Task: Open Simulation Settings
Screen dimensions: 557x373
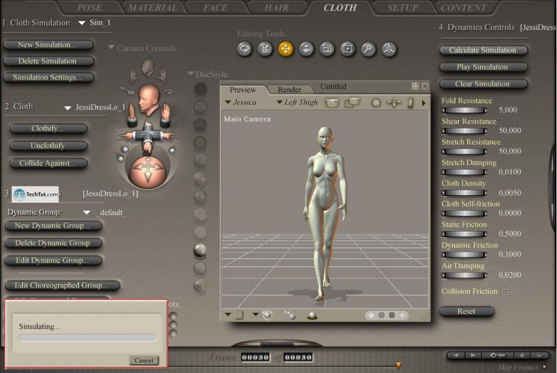Action: click(48, 77)
